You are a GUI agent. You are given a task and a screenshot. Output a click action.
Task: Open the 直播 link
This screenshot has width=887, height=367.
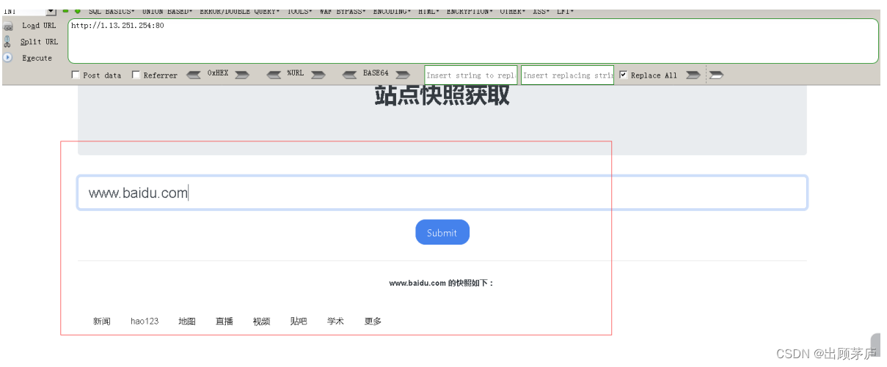tap(225, 322)
